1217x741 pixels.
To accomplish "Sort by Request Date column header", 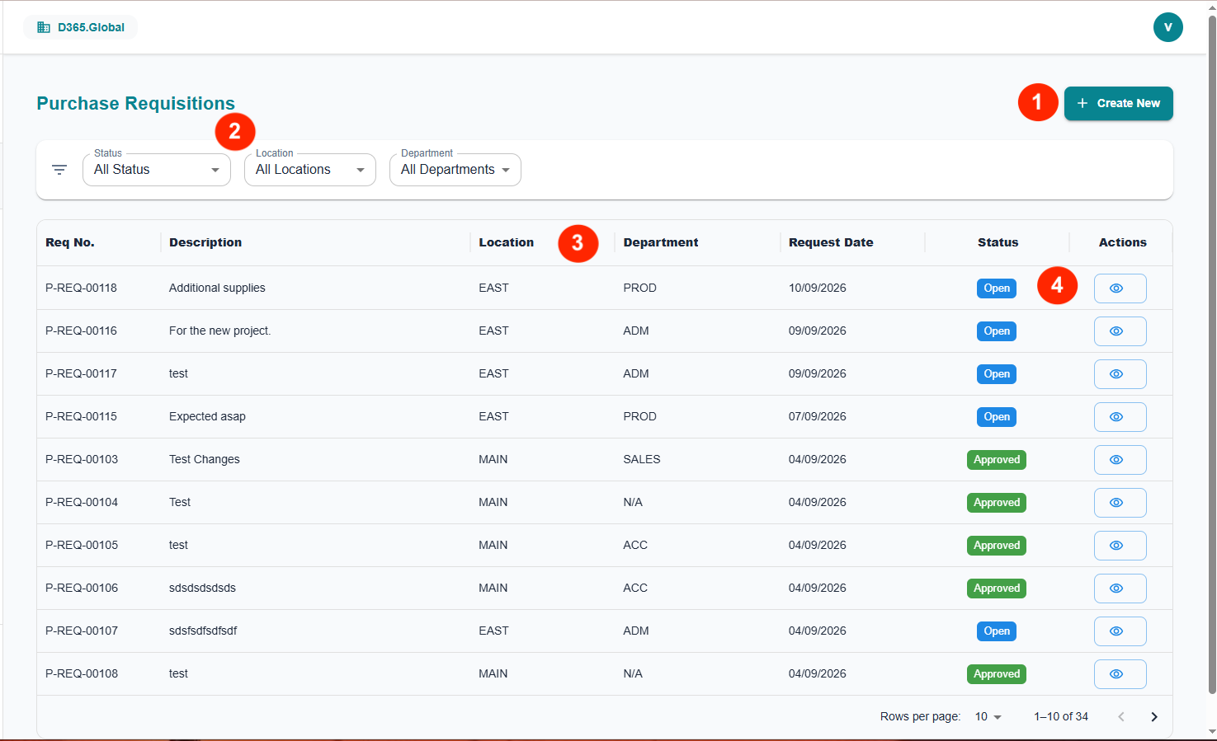I will 831,242.
